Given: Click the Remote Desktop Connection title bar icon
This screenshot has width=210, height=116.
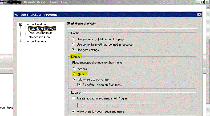Looking at the screenshot, I should [x=2, y=2].
